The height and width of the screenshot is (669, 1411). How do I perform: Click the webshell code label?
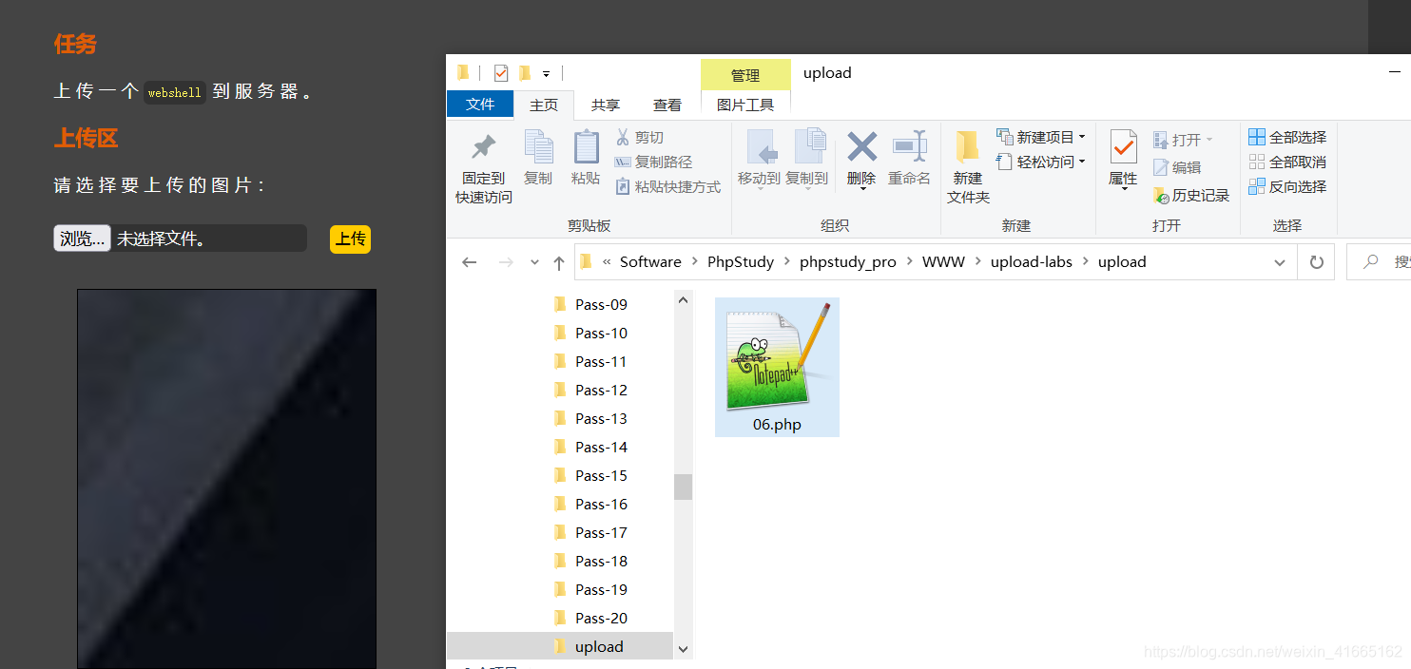click(x=175, y=93)
